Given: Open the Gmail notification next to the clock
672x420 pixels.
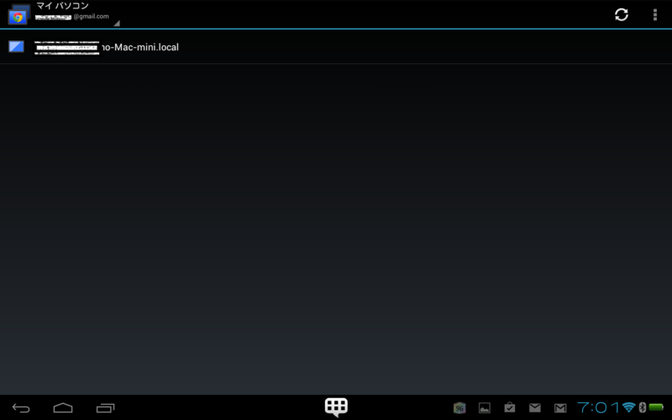Looking at the screenshot, I should [x=560, y=408].
